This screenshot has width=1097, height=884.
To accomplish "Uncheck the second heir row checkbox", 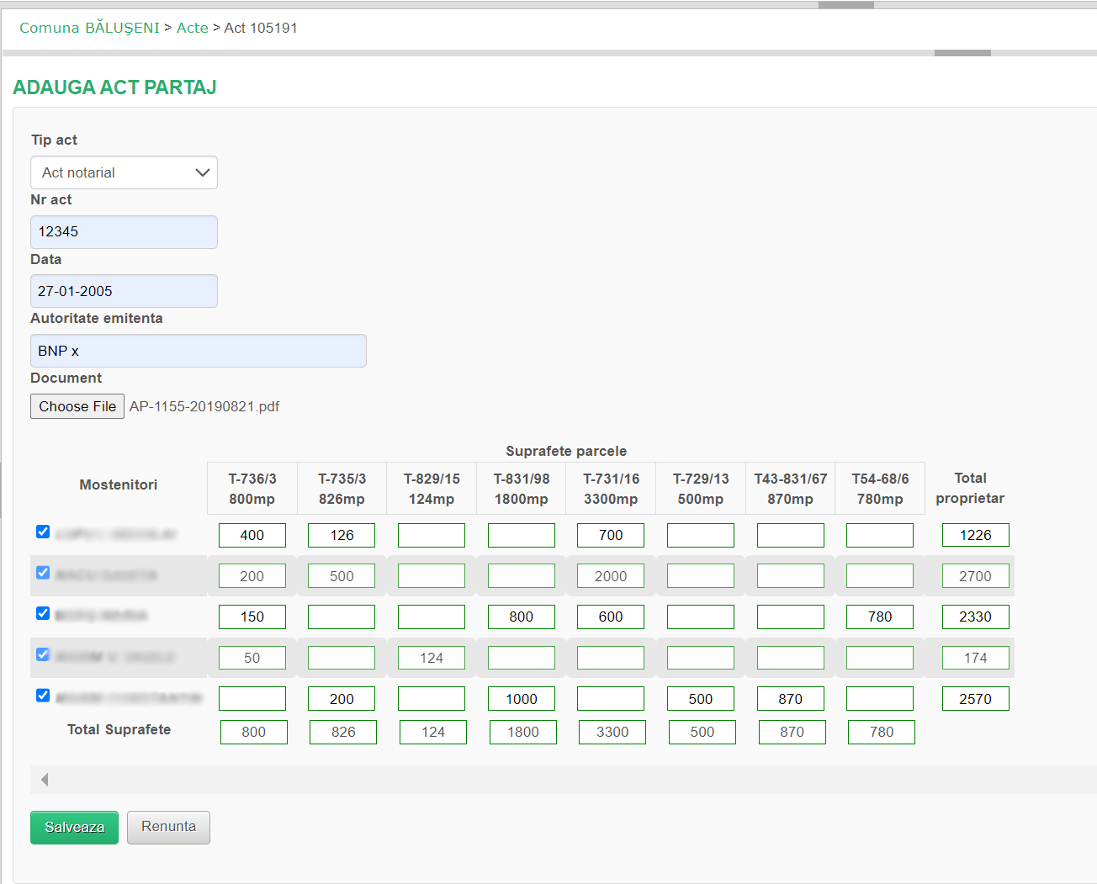I will point(43,573).
